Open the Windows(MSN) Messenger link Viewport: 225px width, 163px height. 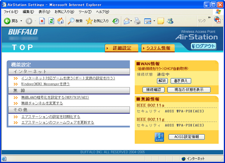pyautogui.click(x=45, y=84)
